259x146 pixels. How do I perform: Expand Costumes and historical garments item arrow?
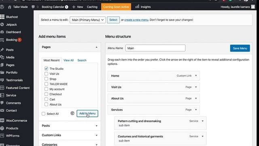click(202, 136)
